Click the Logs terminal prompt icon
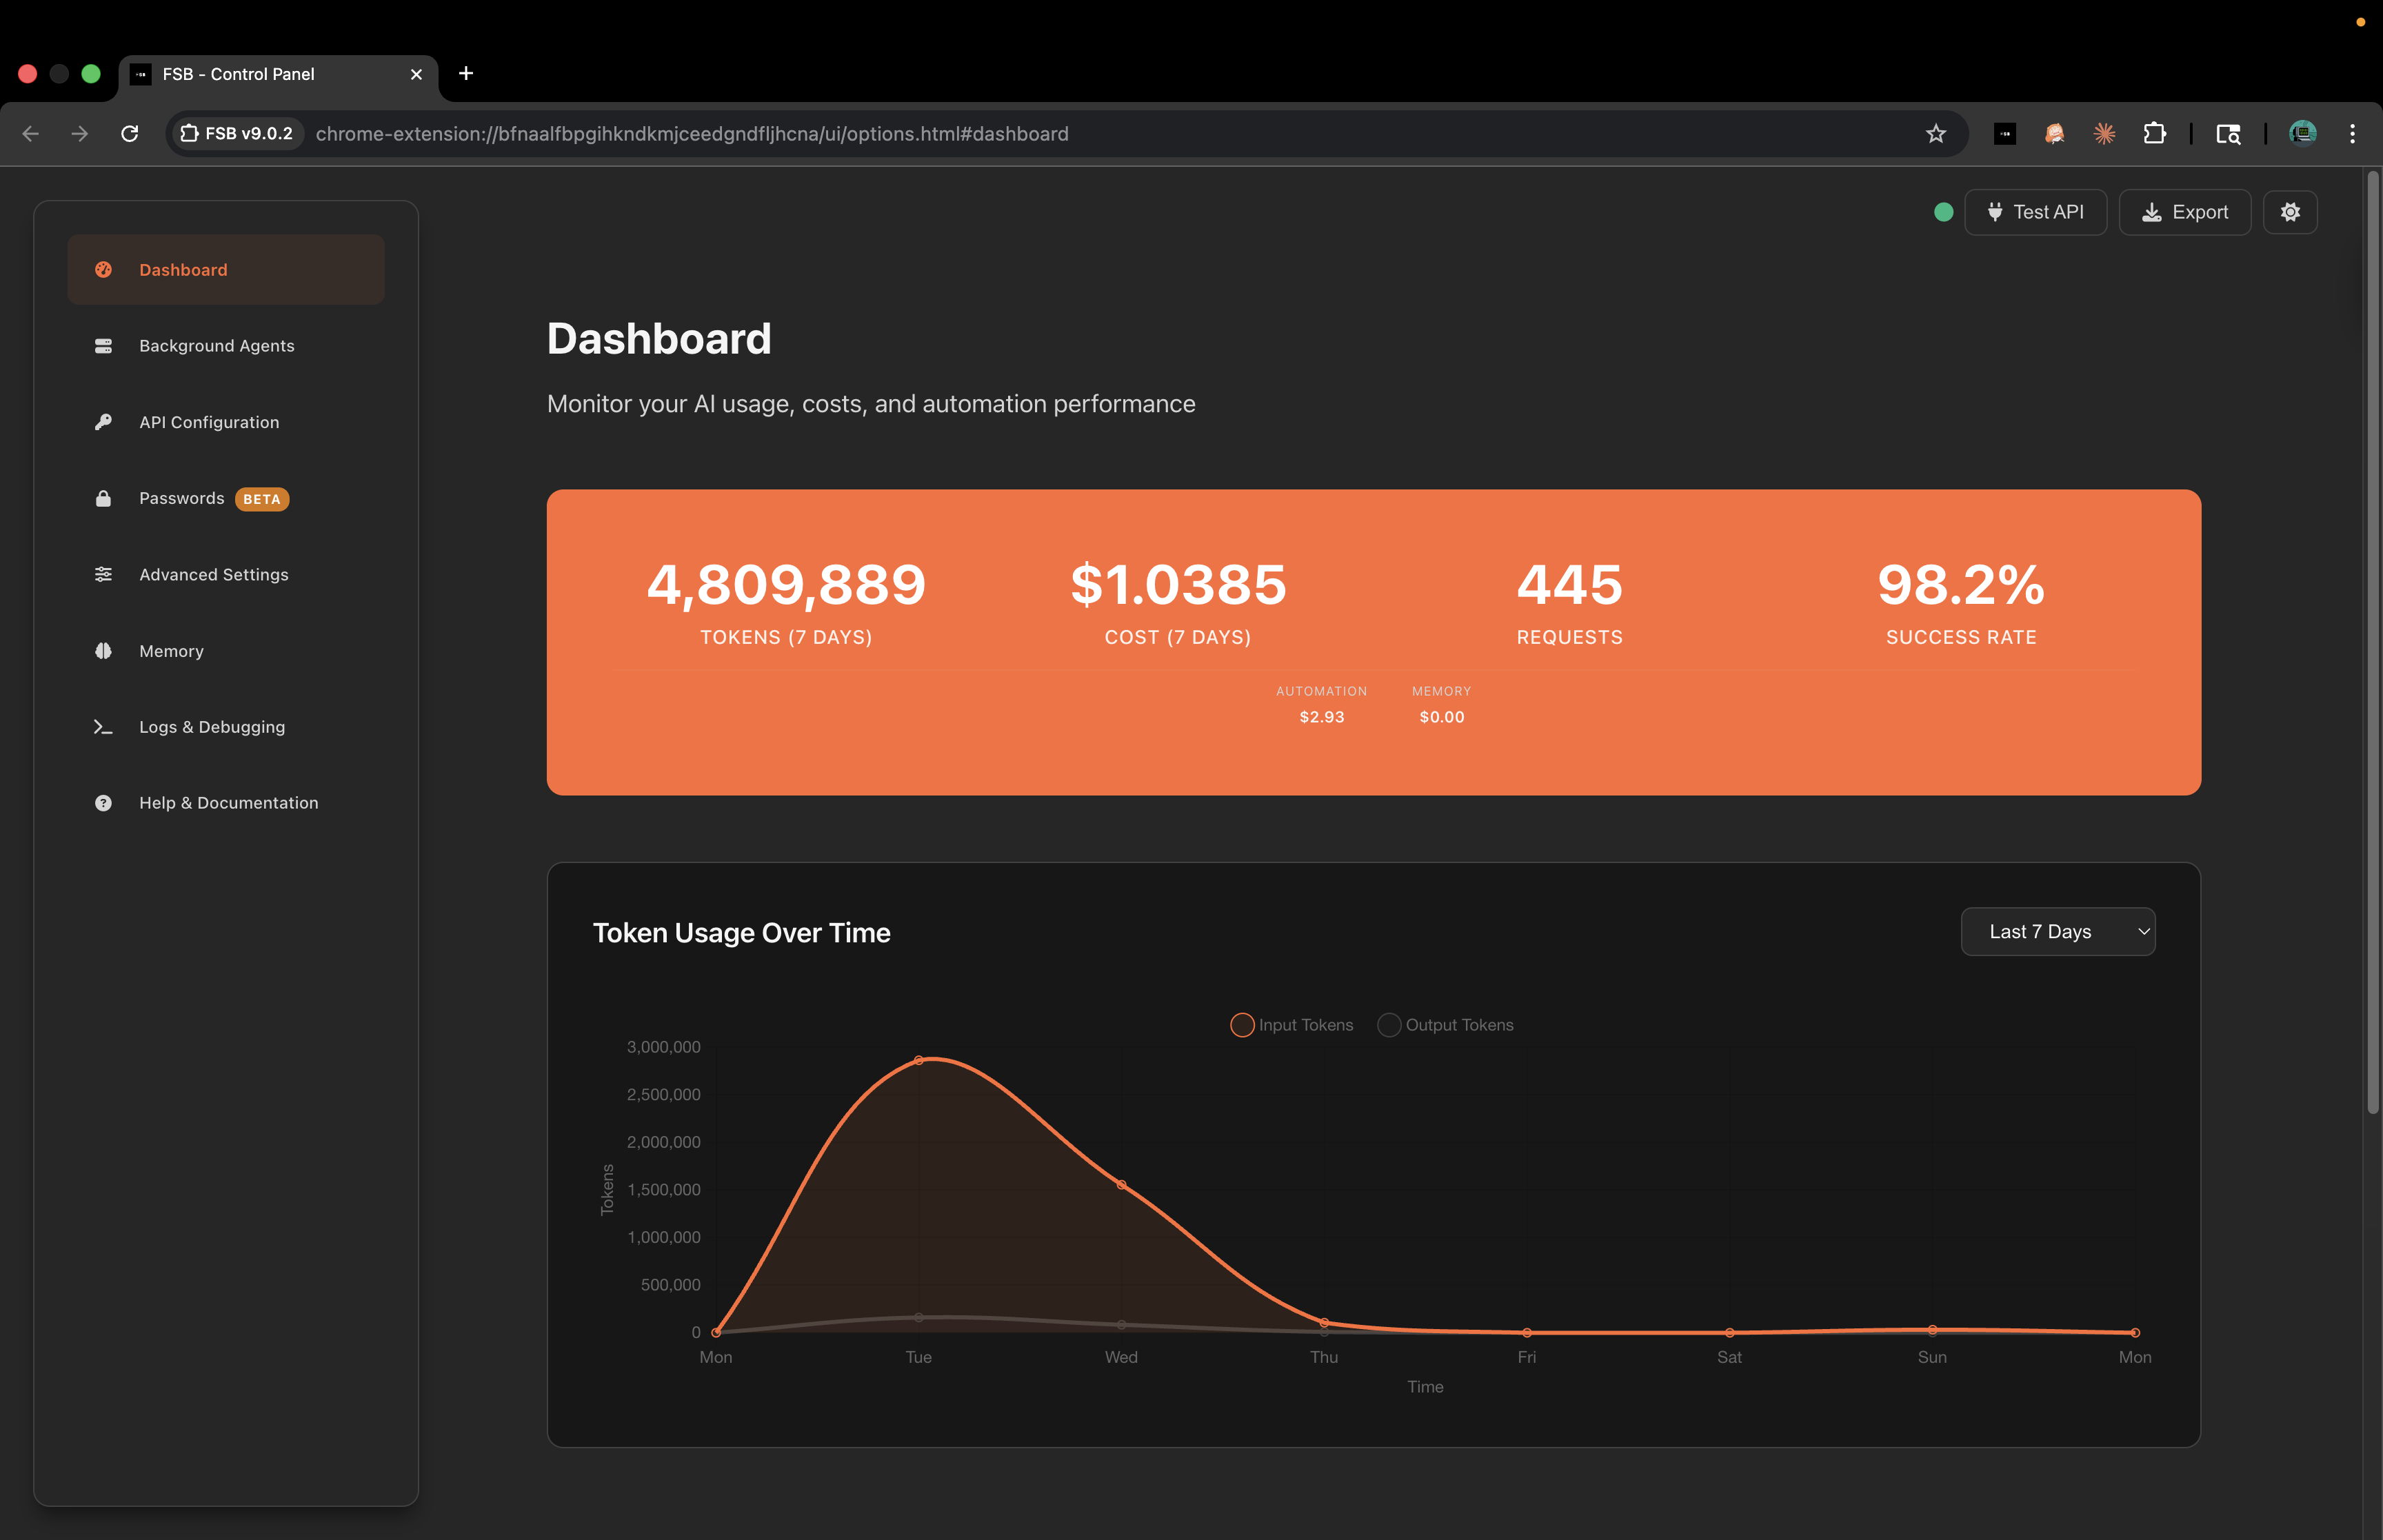 [103, 727]
